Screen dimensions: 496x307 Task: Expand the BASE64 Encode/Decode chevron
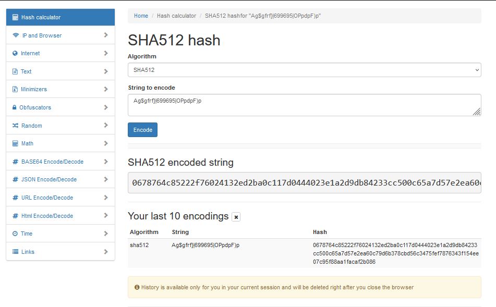coord(106,162)
